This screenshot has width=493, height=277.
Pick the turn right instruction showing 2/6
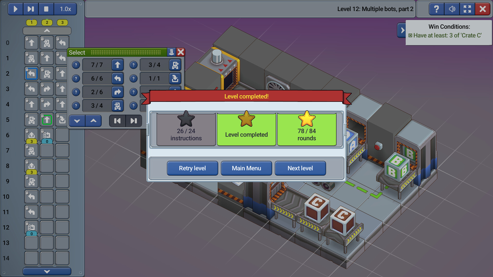point(118,92)
